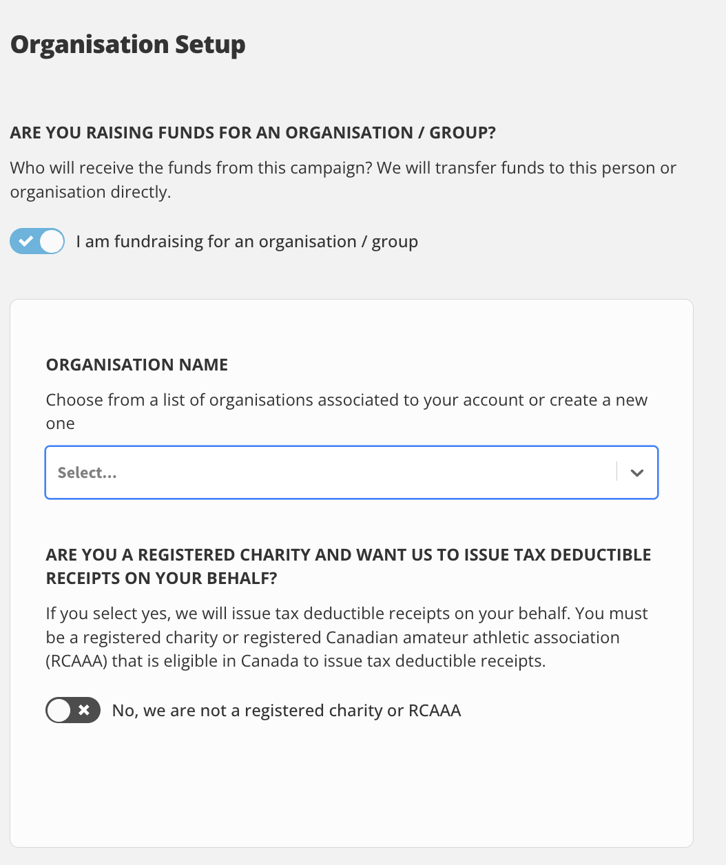Click the white knob of the charity switch
Screen dimensions: 726x865
coord(59,710)
